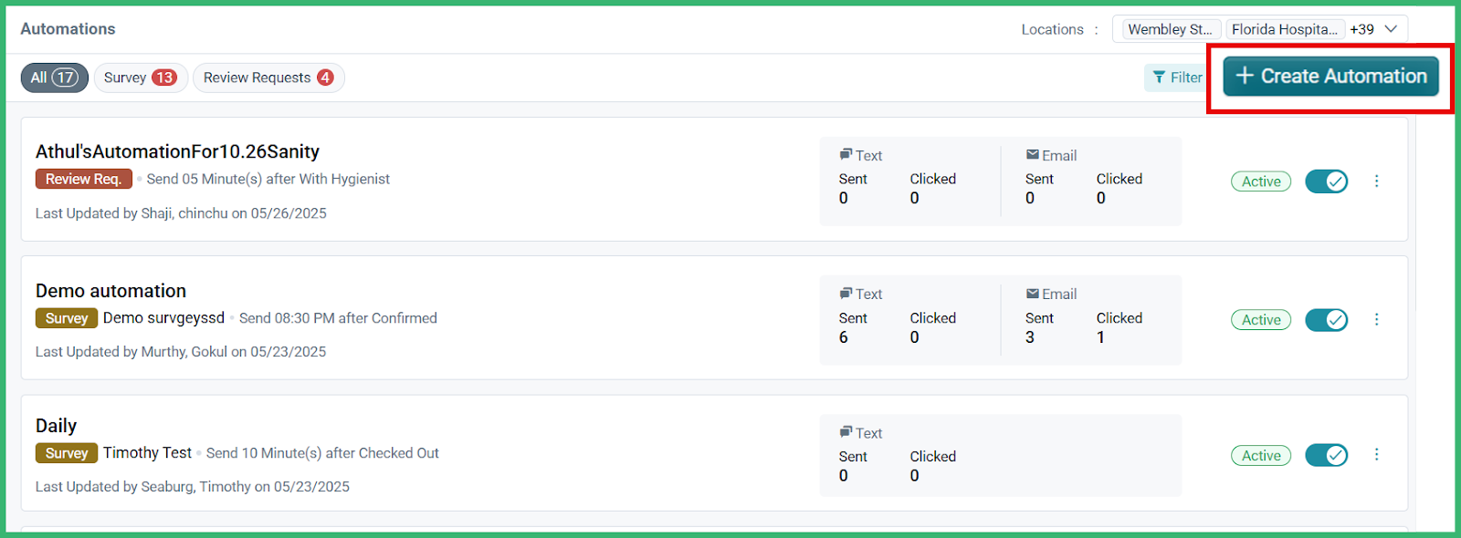The height and width of the screenshot is (538, 1461).
Task: Click the Create Automation button
Action: point(1330,77)
